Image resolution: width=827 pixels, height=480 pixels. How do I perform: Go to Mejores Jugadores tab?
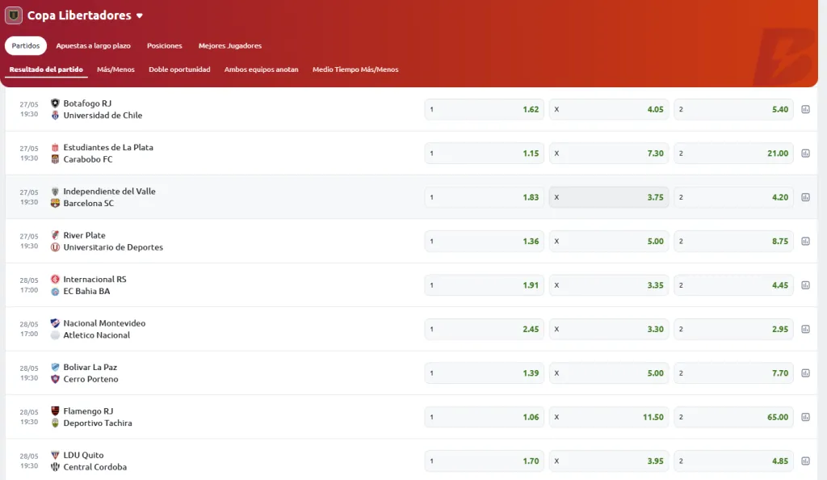(x=230, y=46)
